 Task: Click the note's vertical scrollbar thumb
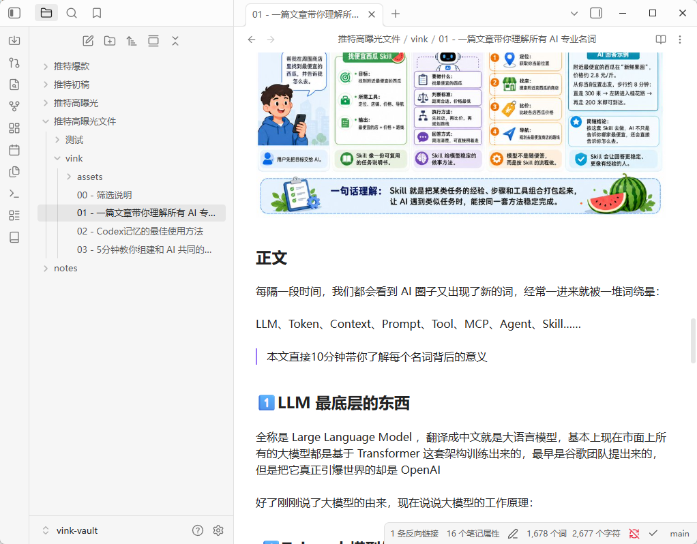pyautogui.click(x=692, y=341)
